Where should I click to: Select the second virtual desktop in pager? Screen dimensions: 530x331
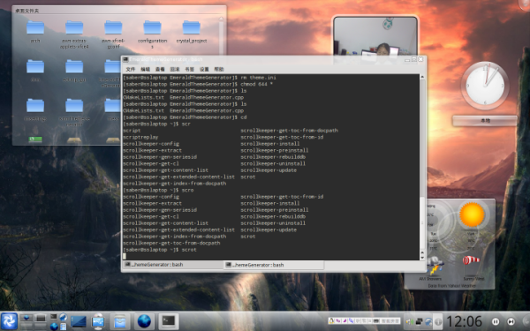pyautogui.click(x=41, y=318)
